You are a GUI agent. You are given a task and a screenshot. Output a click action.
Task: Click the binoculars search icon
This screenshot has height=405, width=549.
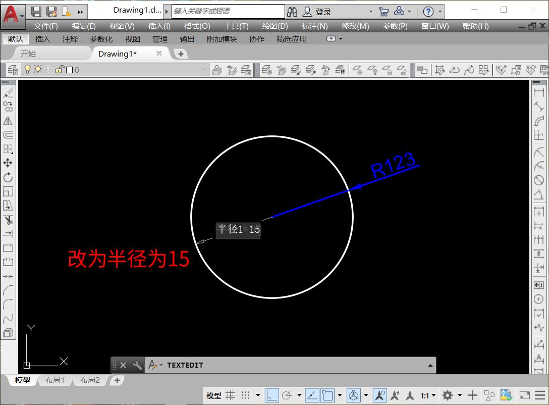(292, 12)
